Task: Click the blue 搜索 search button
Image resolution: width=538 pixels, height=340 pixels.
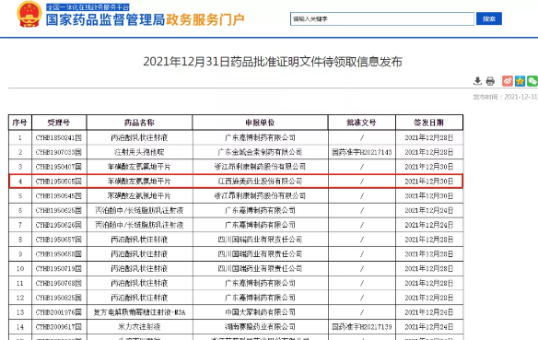Action: [x=489, y=18]
